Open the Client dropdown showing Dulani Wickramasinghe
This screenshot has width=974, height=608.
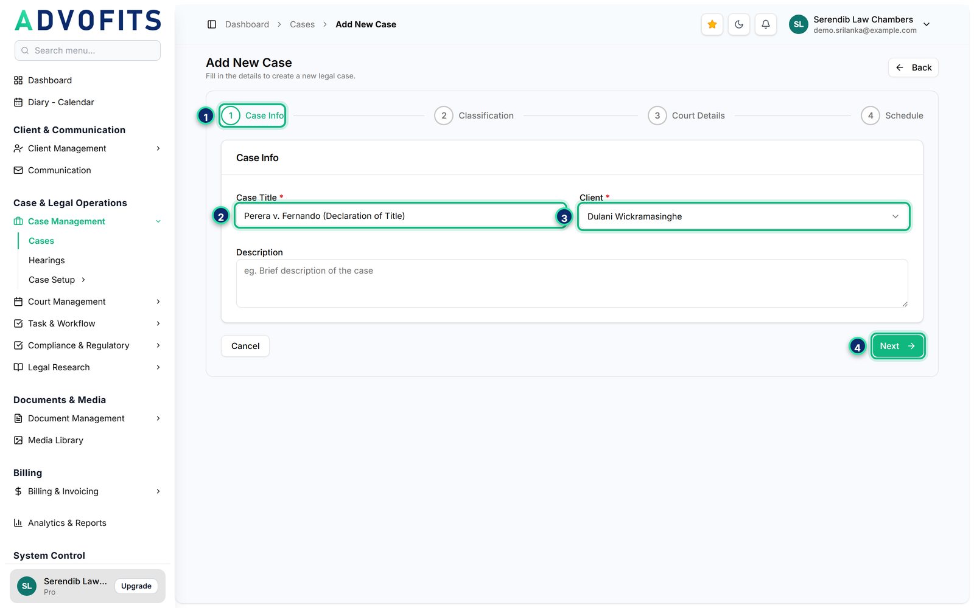(x=743, y=216)
